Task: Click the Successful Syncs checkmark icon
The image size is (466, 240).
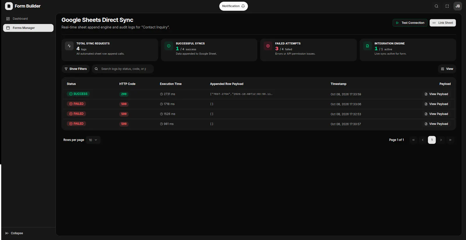Action: 169,46
